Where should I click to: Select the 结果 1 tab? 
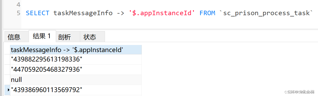pos(42,36)
